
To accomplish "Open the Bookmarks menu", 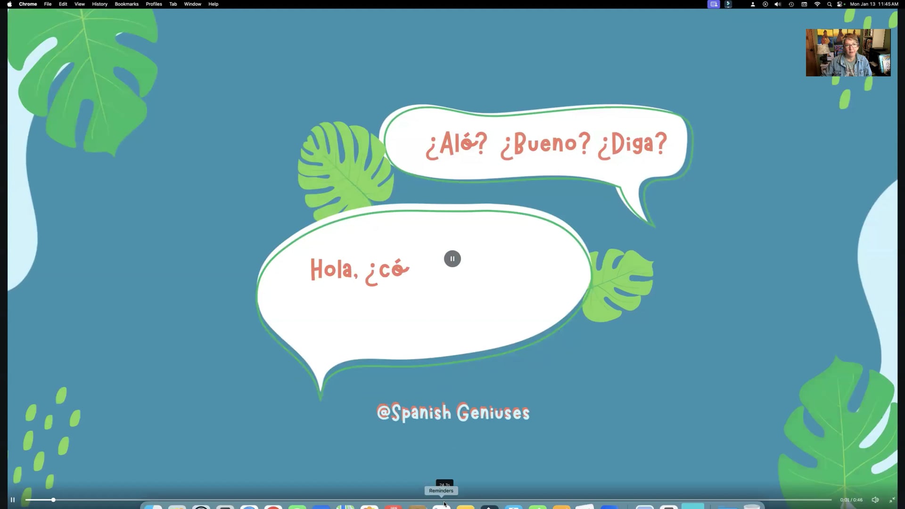I will click(126, 4).
